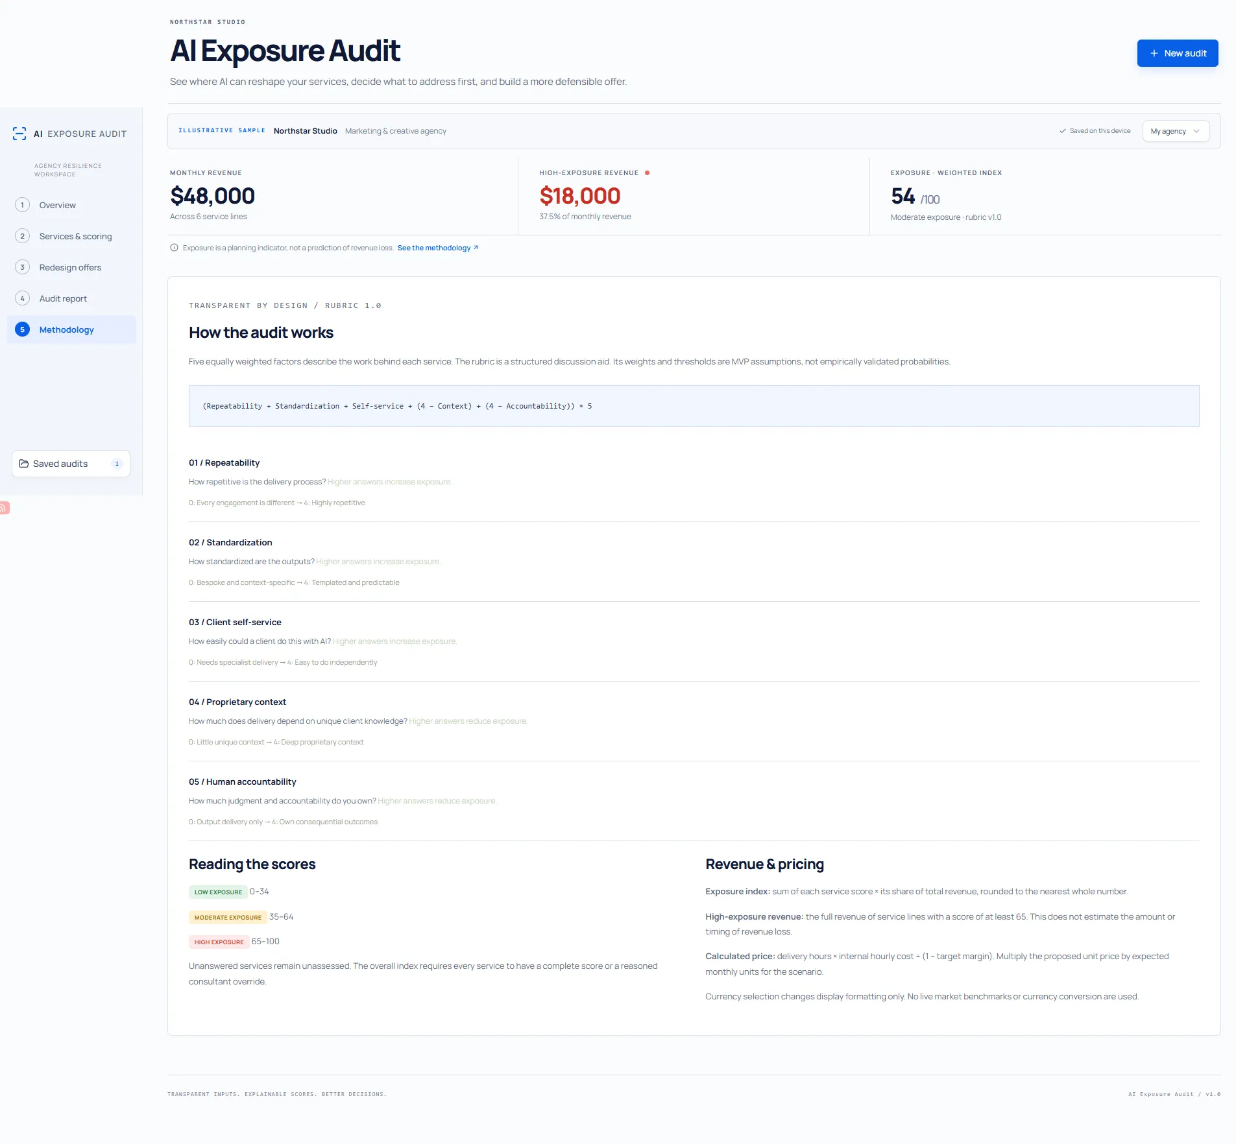This screenshot has height=1144, width=1236.
Task: Click the checkmark beside Saved on this device
Action: coord(1063,131)
